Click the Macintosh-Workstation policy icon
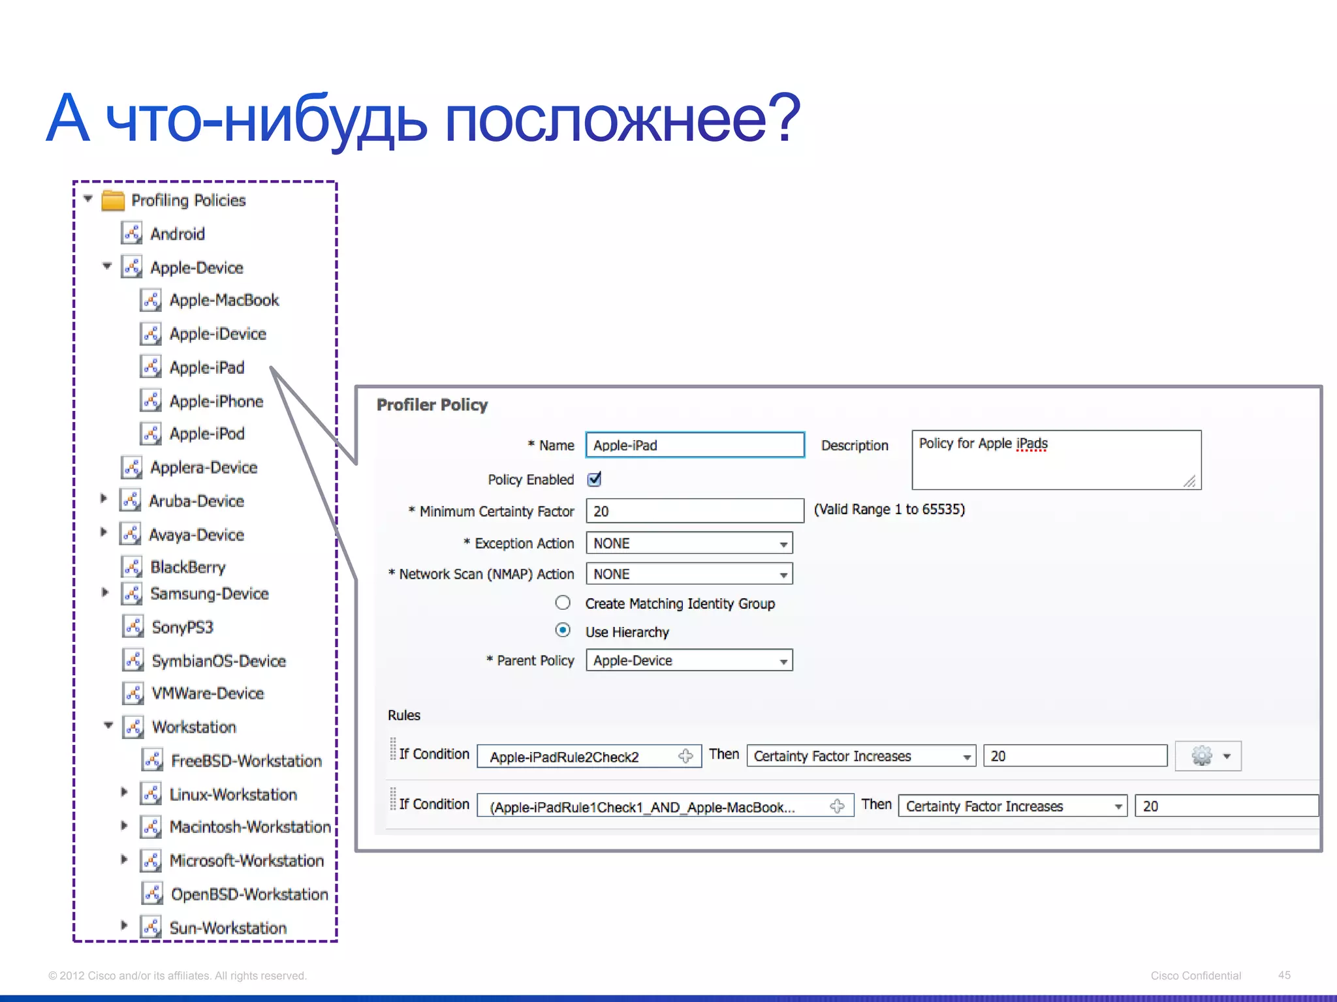Image resolution: width=1337 pixels, height=1002 pixels. [x=151, y=827]
